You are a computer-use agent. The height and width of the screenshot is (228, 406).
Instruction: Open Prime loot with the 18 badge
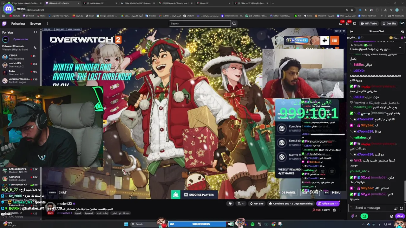click(341, 23)
